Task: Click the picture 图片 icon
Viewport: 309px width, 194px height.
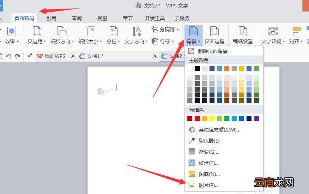Action: [x=192, y=185]
